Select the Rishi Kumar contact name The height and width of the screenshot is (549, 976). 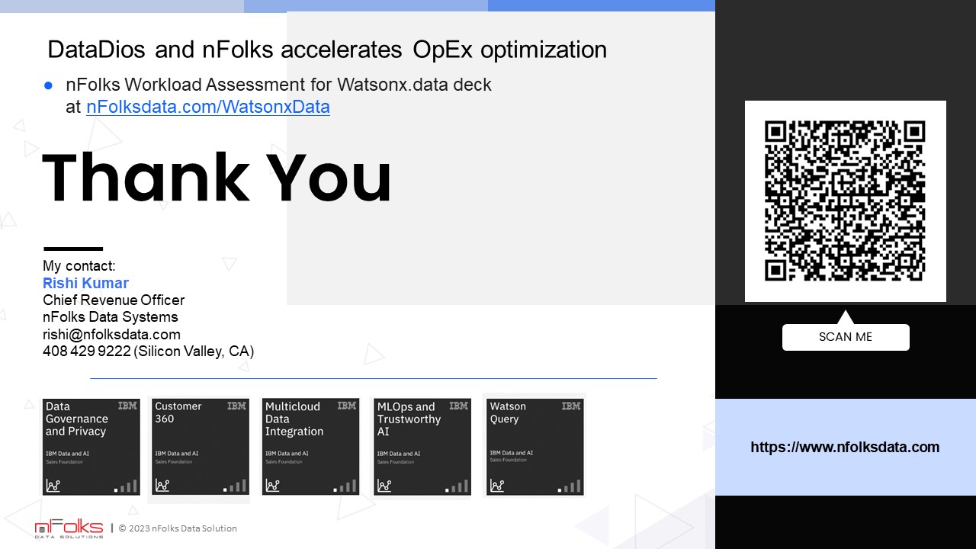point(85,283)
